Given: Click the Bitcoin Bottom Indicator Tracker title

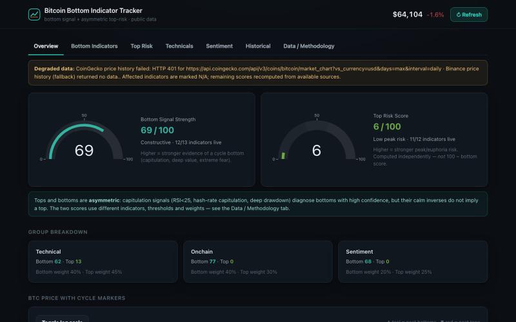Looking at the screenshot, I should 93,10.
